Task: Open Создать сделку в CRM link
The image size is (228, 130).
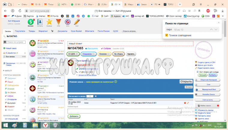Action: coord(206,62)
